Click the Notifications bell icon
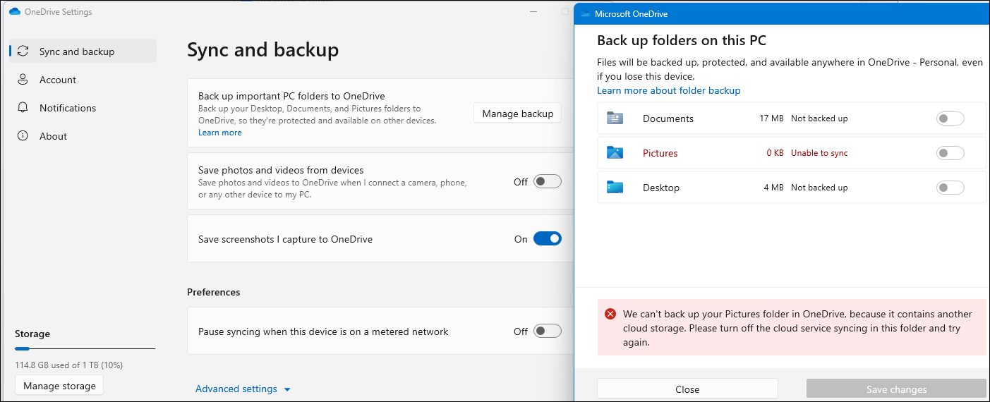 [23, 108]
